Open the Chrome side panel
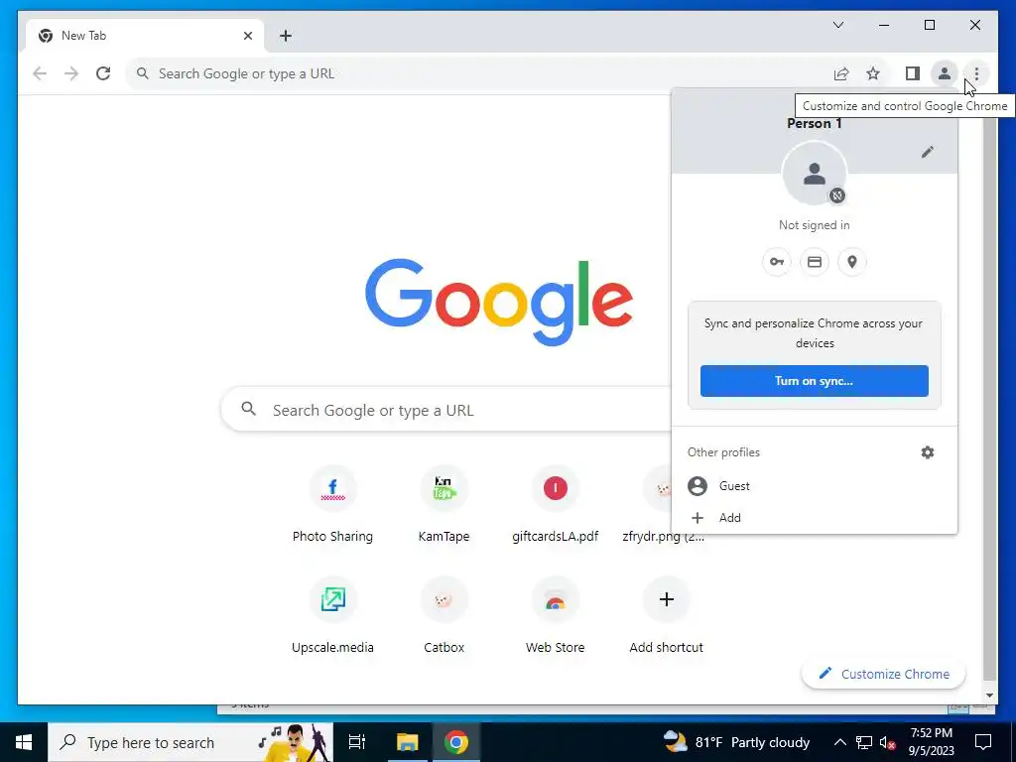 [x=913, y=73]
